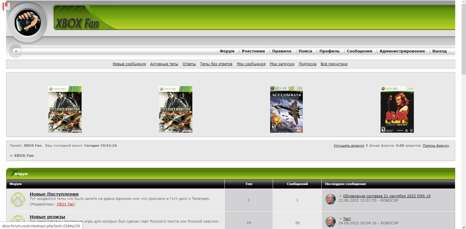The width and height of the screenshot is (466, 229).
Task: Mark all read via Всё прочитано
Action: coord(334,64)
